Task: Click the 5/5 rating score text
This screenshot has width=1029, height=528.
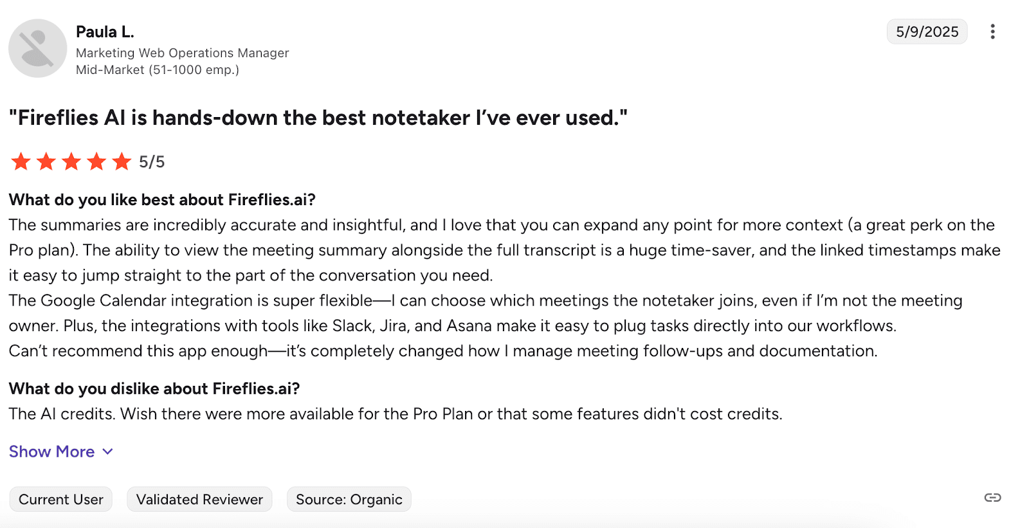Action: 152,162
